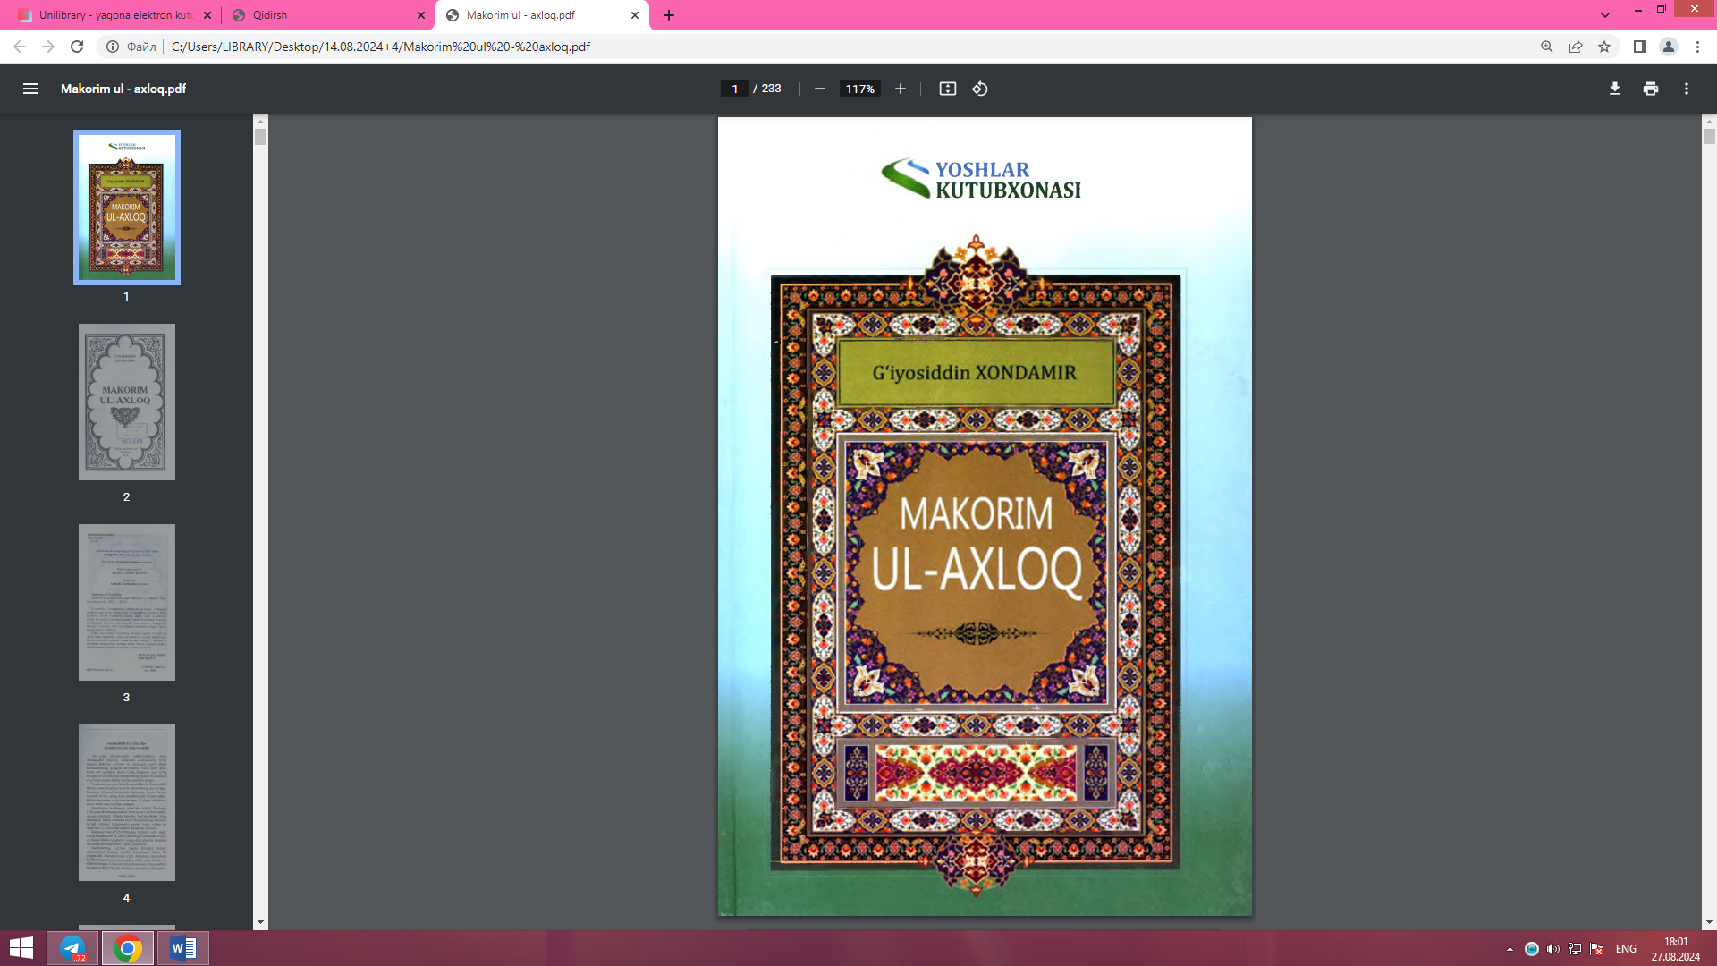
Task: Edit the 117% zoom level field
Action: 859,89
